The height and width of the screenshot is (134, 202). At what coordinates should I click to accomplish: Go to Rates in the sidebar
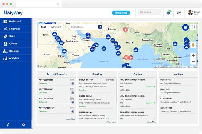point(16,36)
